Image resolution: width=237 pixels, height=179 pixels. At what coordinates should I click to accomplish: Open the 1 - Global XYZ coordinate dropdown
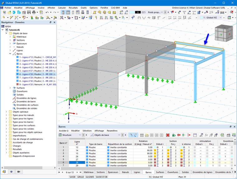pyautogui.click(x=211, y=17)
